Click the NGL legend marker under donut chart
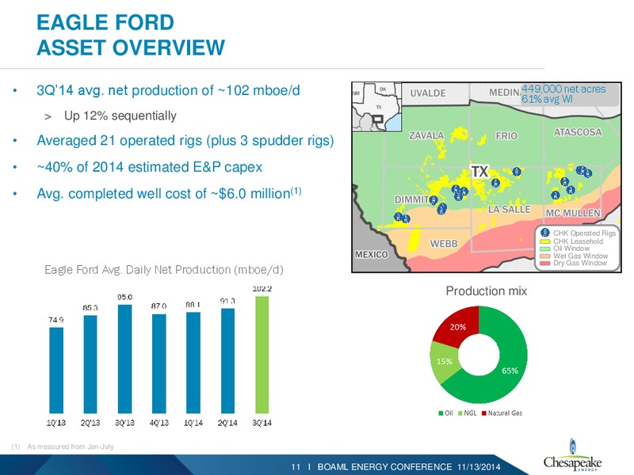Viewport: 634px width, 475px height. (460, 413)
